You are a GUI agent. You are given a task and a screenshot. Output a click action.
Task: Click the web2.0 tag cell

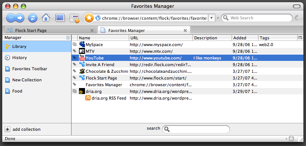click(266, 45)
